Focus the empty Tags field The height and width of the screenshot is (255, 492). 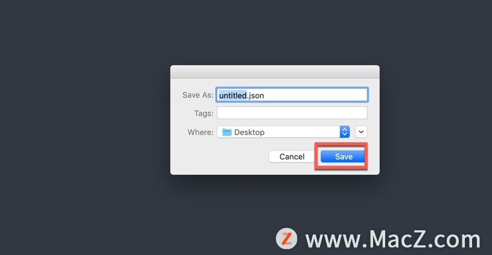[x=292, y=113]
